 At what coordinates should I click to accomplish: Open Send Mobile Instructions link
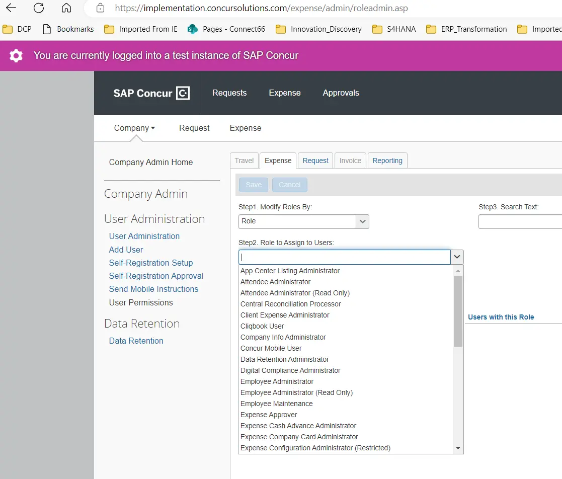(x=153, y=289)
